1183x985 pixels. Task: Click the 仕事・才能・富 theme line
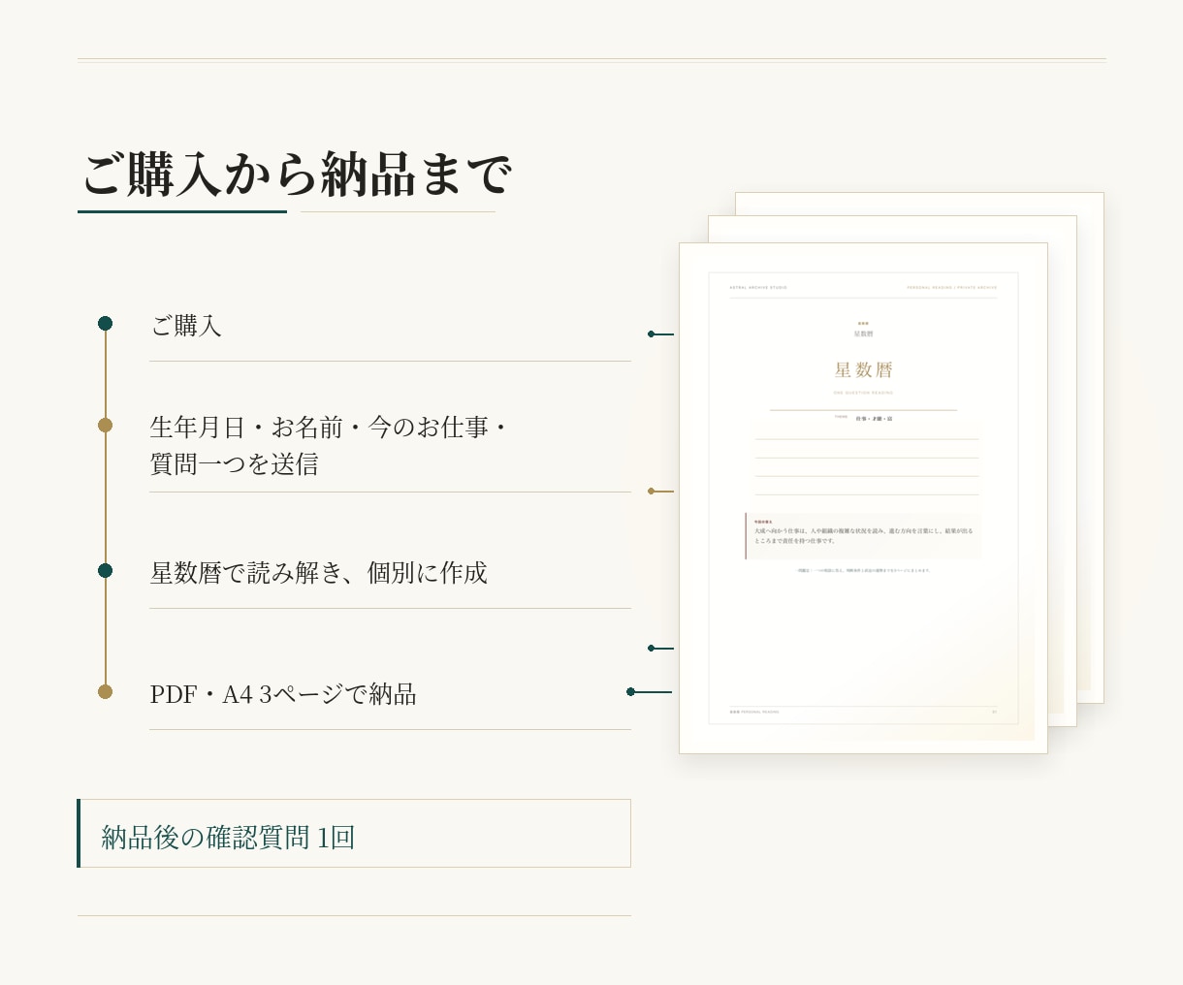point(874,419)
